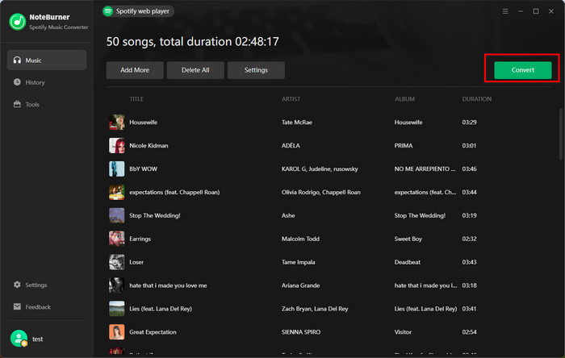Select the song title Great Expectation
565x358 pixels.
pyautogui.click(x=153, y=332)
